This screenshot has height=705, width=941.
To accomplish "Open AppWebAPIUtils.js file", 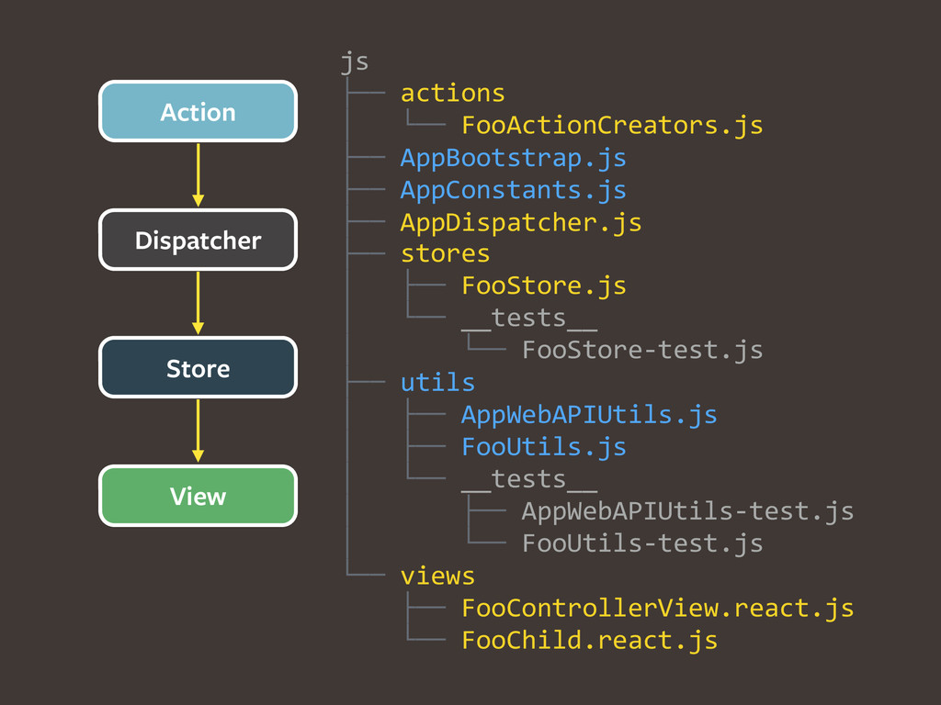I will coord(588,415).
